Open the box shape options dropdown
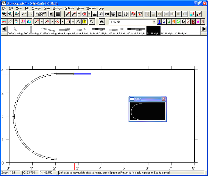 [73, 21]
